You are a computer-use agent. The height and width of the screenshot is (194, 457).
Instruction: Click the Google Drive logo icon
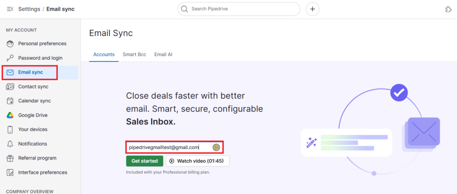[x=10, y=116]
